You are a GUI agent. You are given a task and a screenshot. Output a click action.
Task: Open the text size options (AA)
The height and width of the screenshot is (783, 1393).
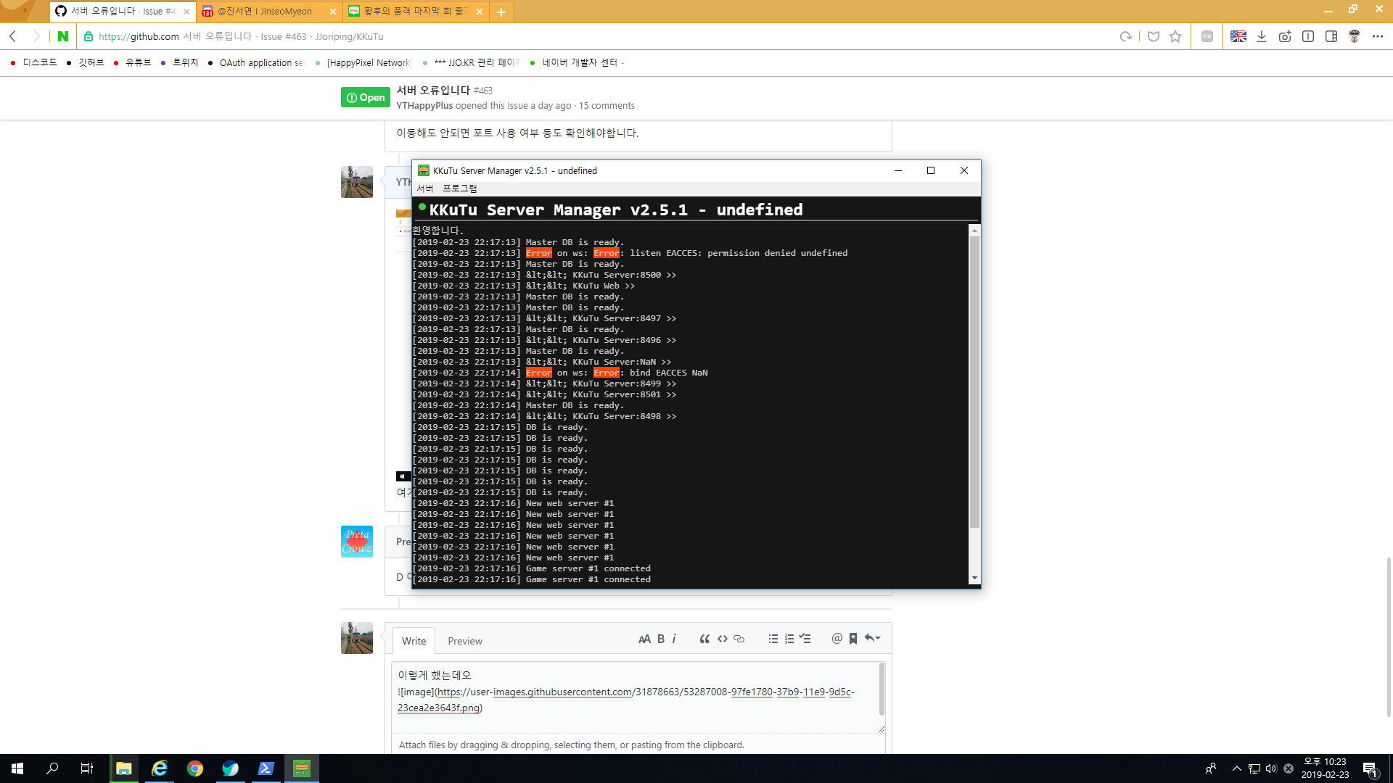tap(645, 639)
